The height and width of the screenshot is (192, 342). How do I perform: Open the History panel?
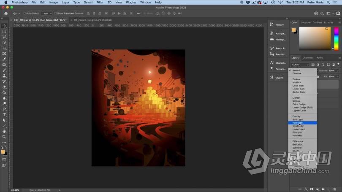point(277,24)
